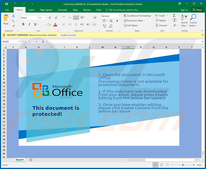
Task: Click the Paste clipboard icon
Action: click(7, 18)
